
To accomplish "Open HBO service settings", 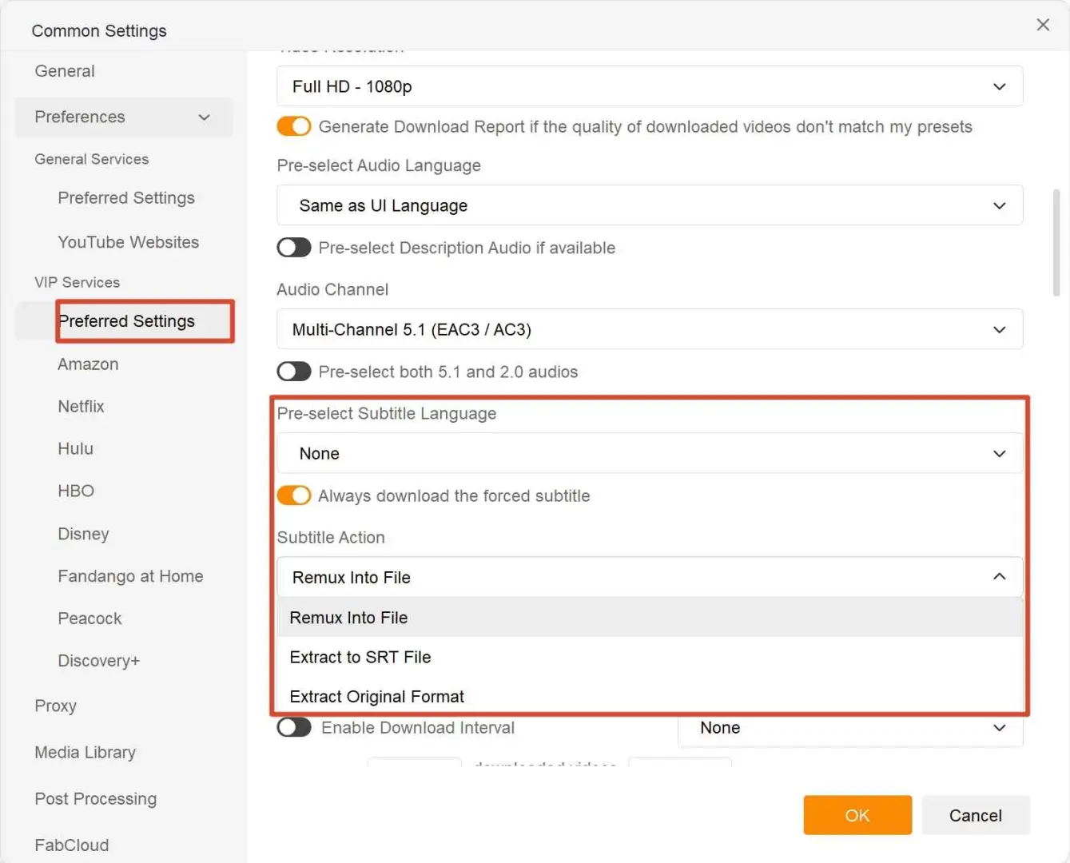I will pyautogui.click(x=76, y=491).
